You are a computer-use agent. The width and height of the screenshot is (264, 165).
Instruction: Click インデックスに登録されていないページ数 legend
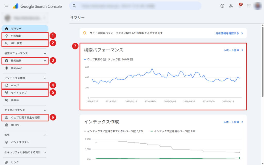pos(113,131)
